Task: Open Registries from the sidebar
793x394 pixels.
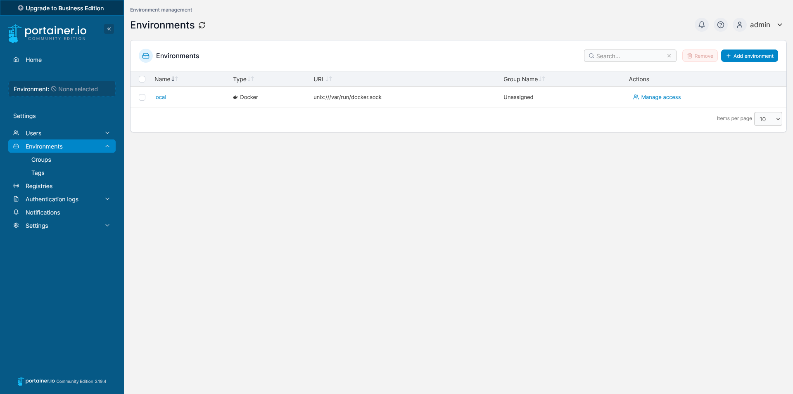Action: click(39, 186)
